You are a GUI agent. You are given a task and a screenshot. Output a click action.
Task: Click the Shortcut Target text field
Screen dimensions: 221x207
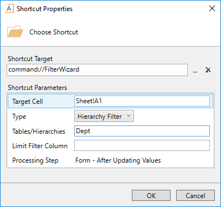97,70
